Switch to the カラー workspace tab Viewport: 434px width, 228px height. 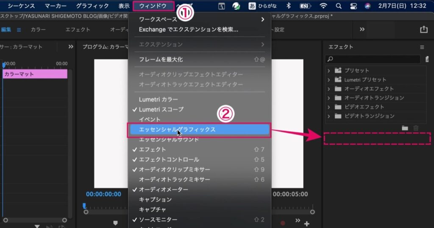tap(38, 30)
